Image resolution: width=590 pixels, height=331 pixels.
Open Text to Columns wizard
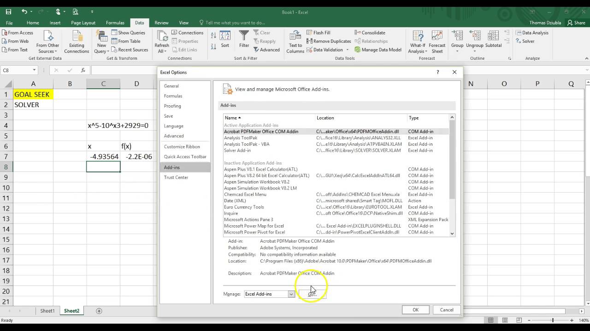(295, 42)
